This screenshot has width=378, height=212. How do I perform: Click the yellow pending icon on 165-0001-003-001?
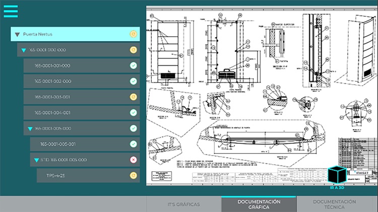[134, 97]
